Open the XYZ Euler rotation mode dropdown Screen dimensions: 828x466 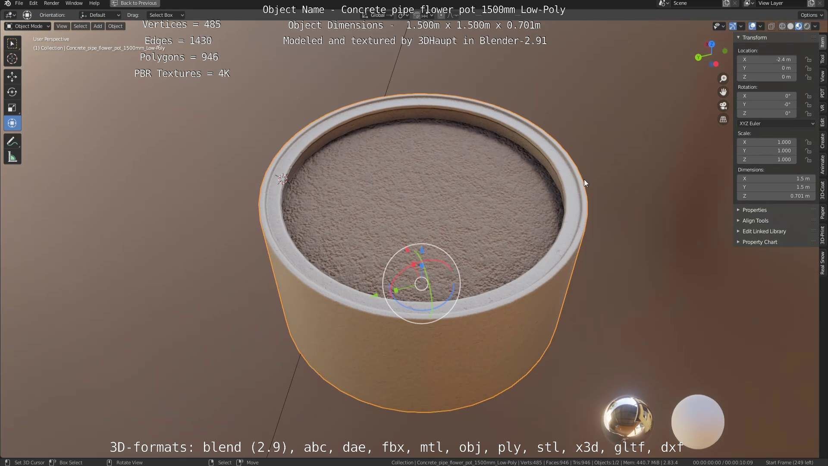tap(776, 123)
